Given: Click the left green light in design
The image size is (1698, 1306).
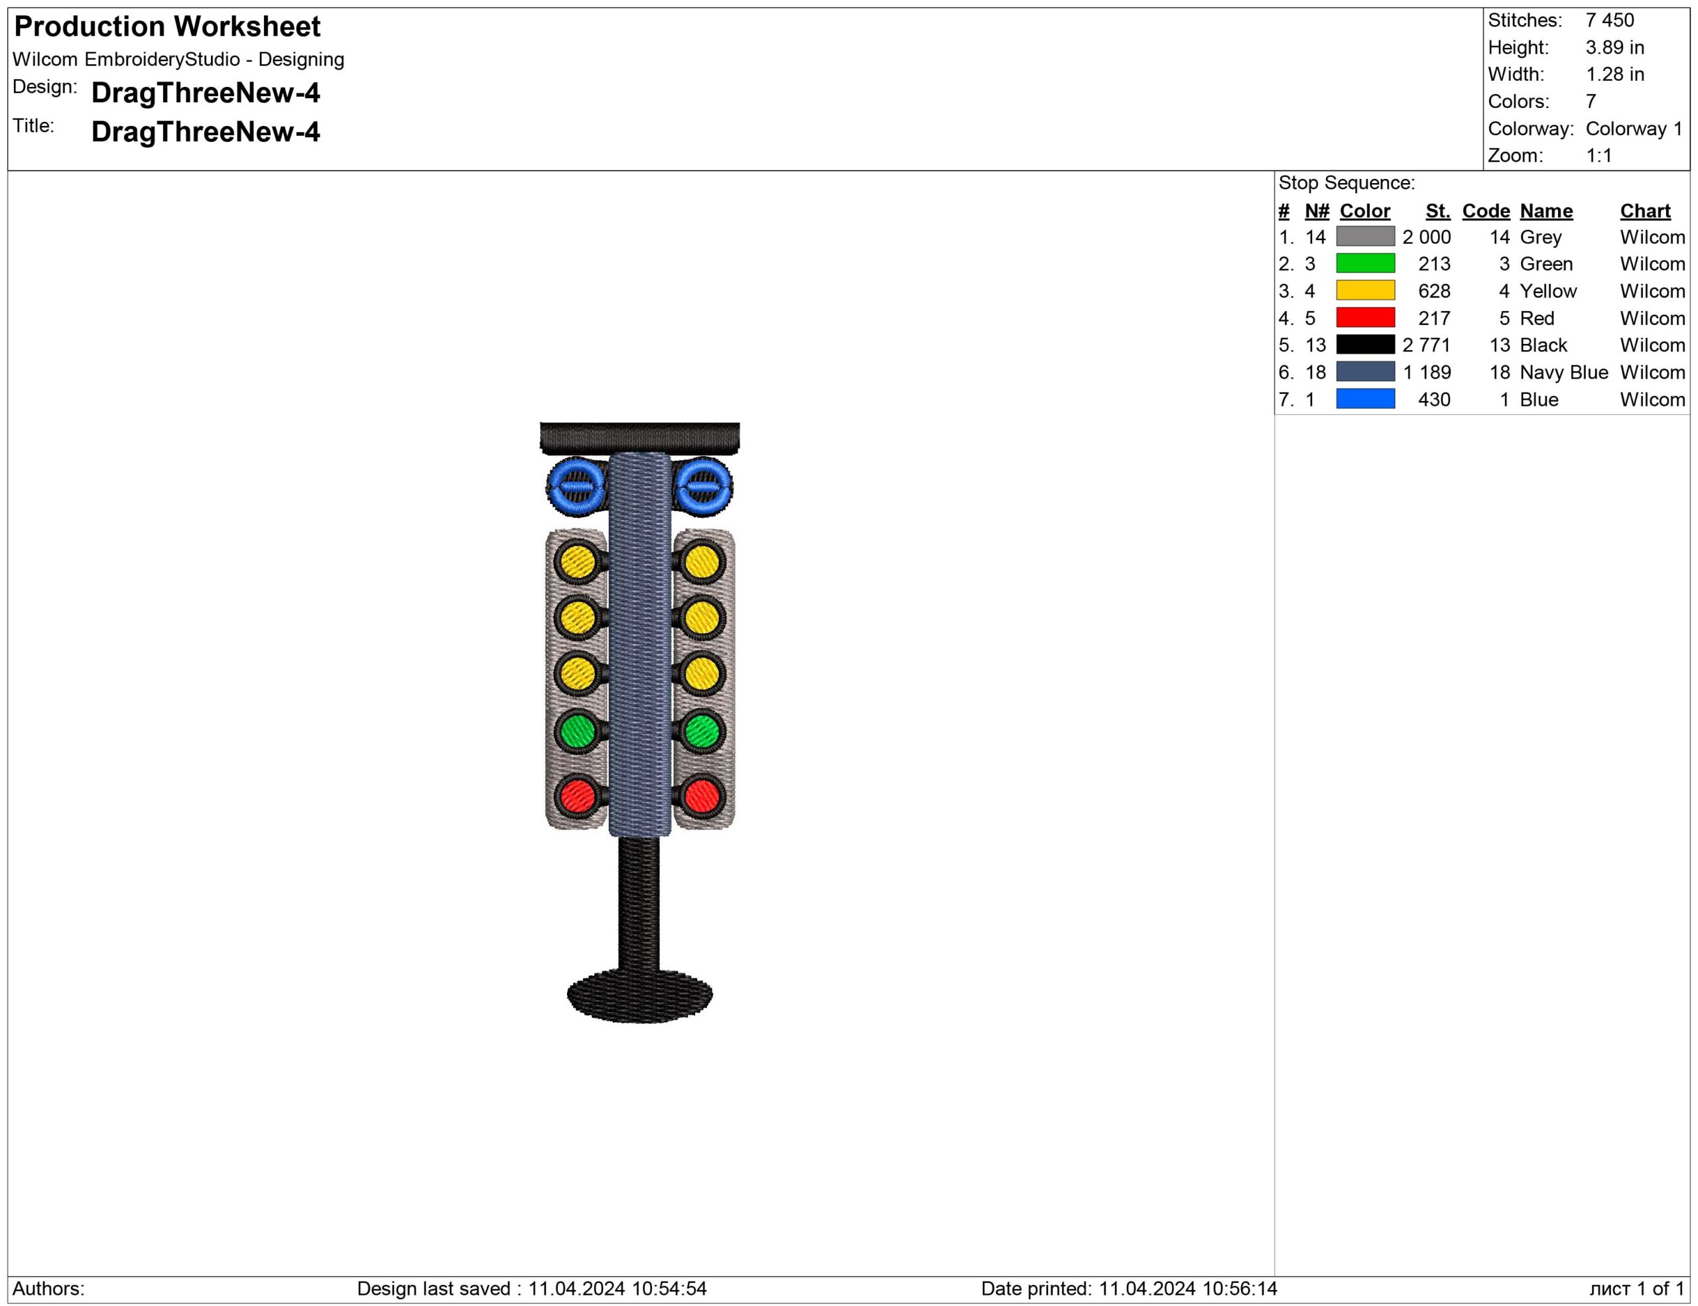Looking at the screenshot, I should pos(578,731).
